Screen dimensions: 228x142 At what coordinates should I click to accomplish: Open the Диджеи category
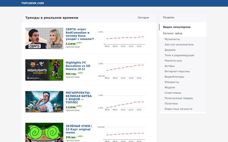pyautogui.click(x=170, y=50)
